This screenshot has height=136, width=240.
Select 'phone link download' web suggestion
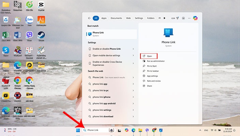point(111,117)
